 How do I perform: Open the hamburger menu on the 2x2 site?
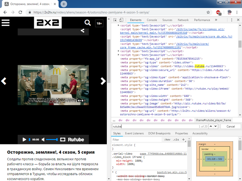tap(6, 23)
